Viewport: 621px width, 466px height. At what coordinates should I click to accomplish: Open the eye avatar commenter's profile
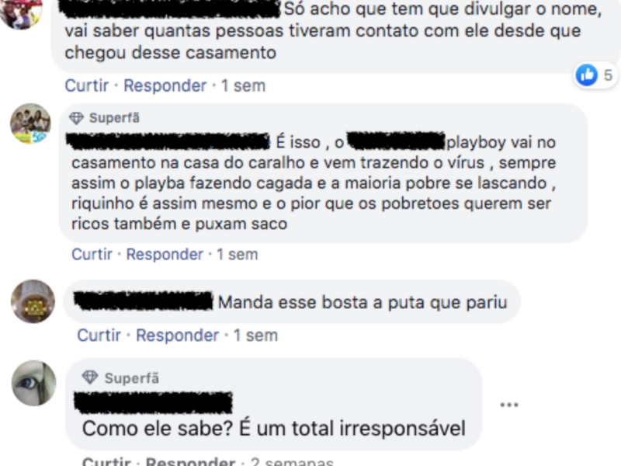[33, 383]
